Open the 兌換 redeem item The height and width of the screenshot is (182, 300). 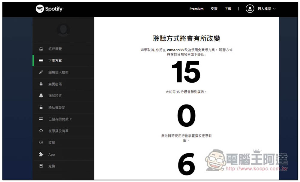point(63,166)
